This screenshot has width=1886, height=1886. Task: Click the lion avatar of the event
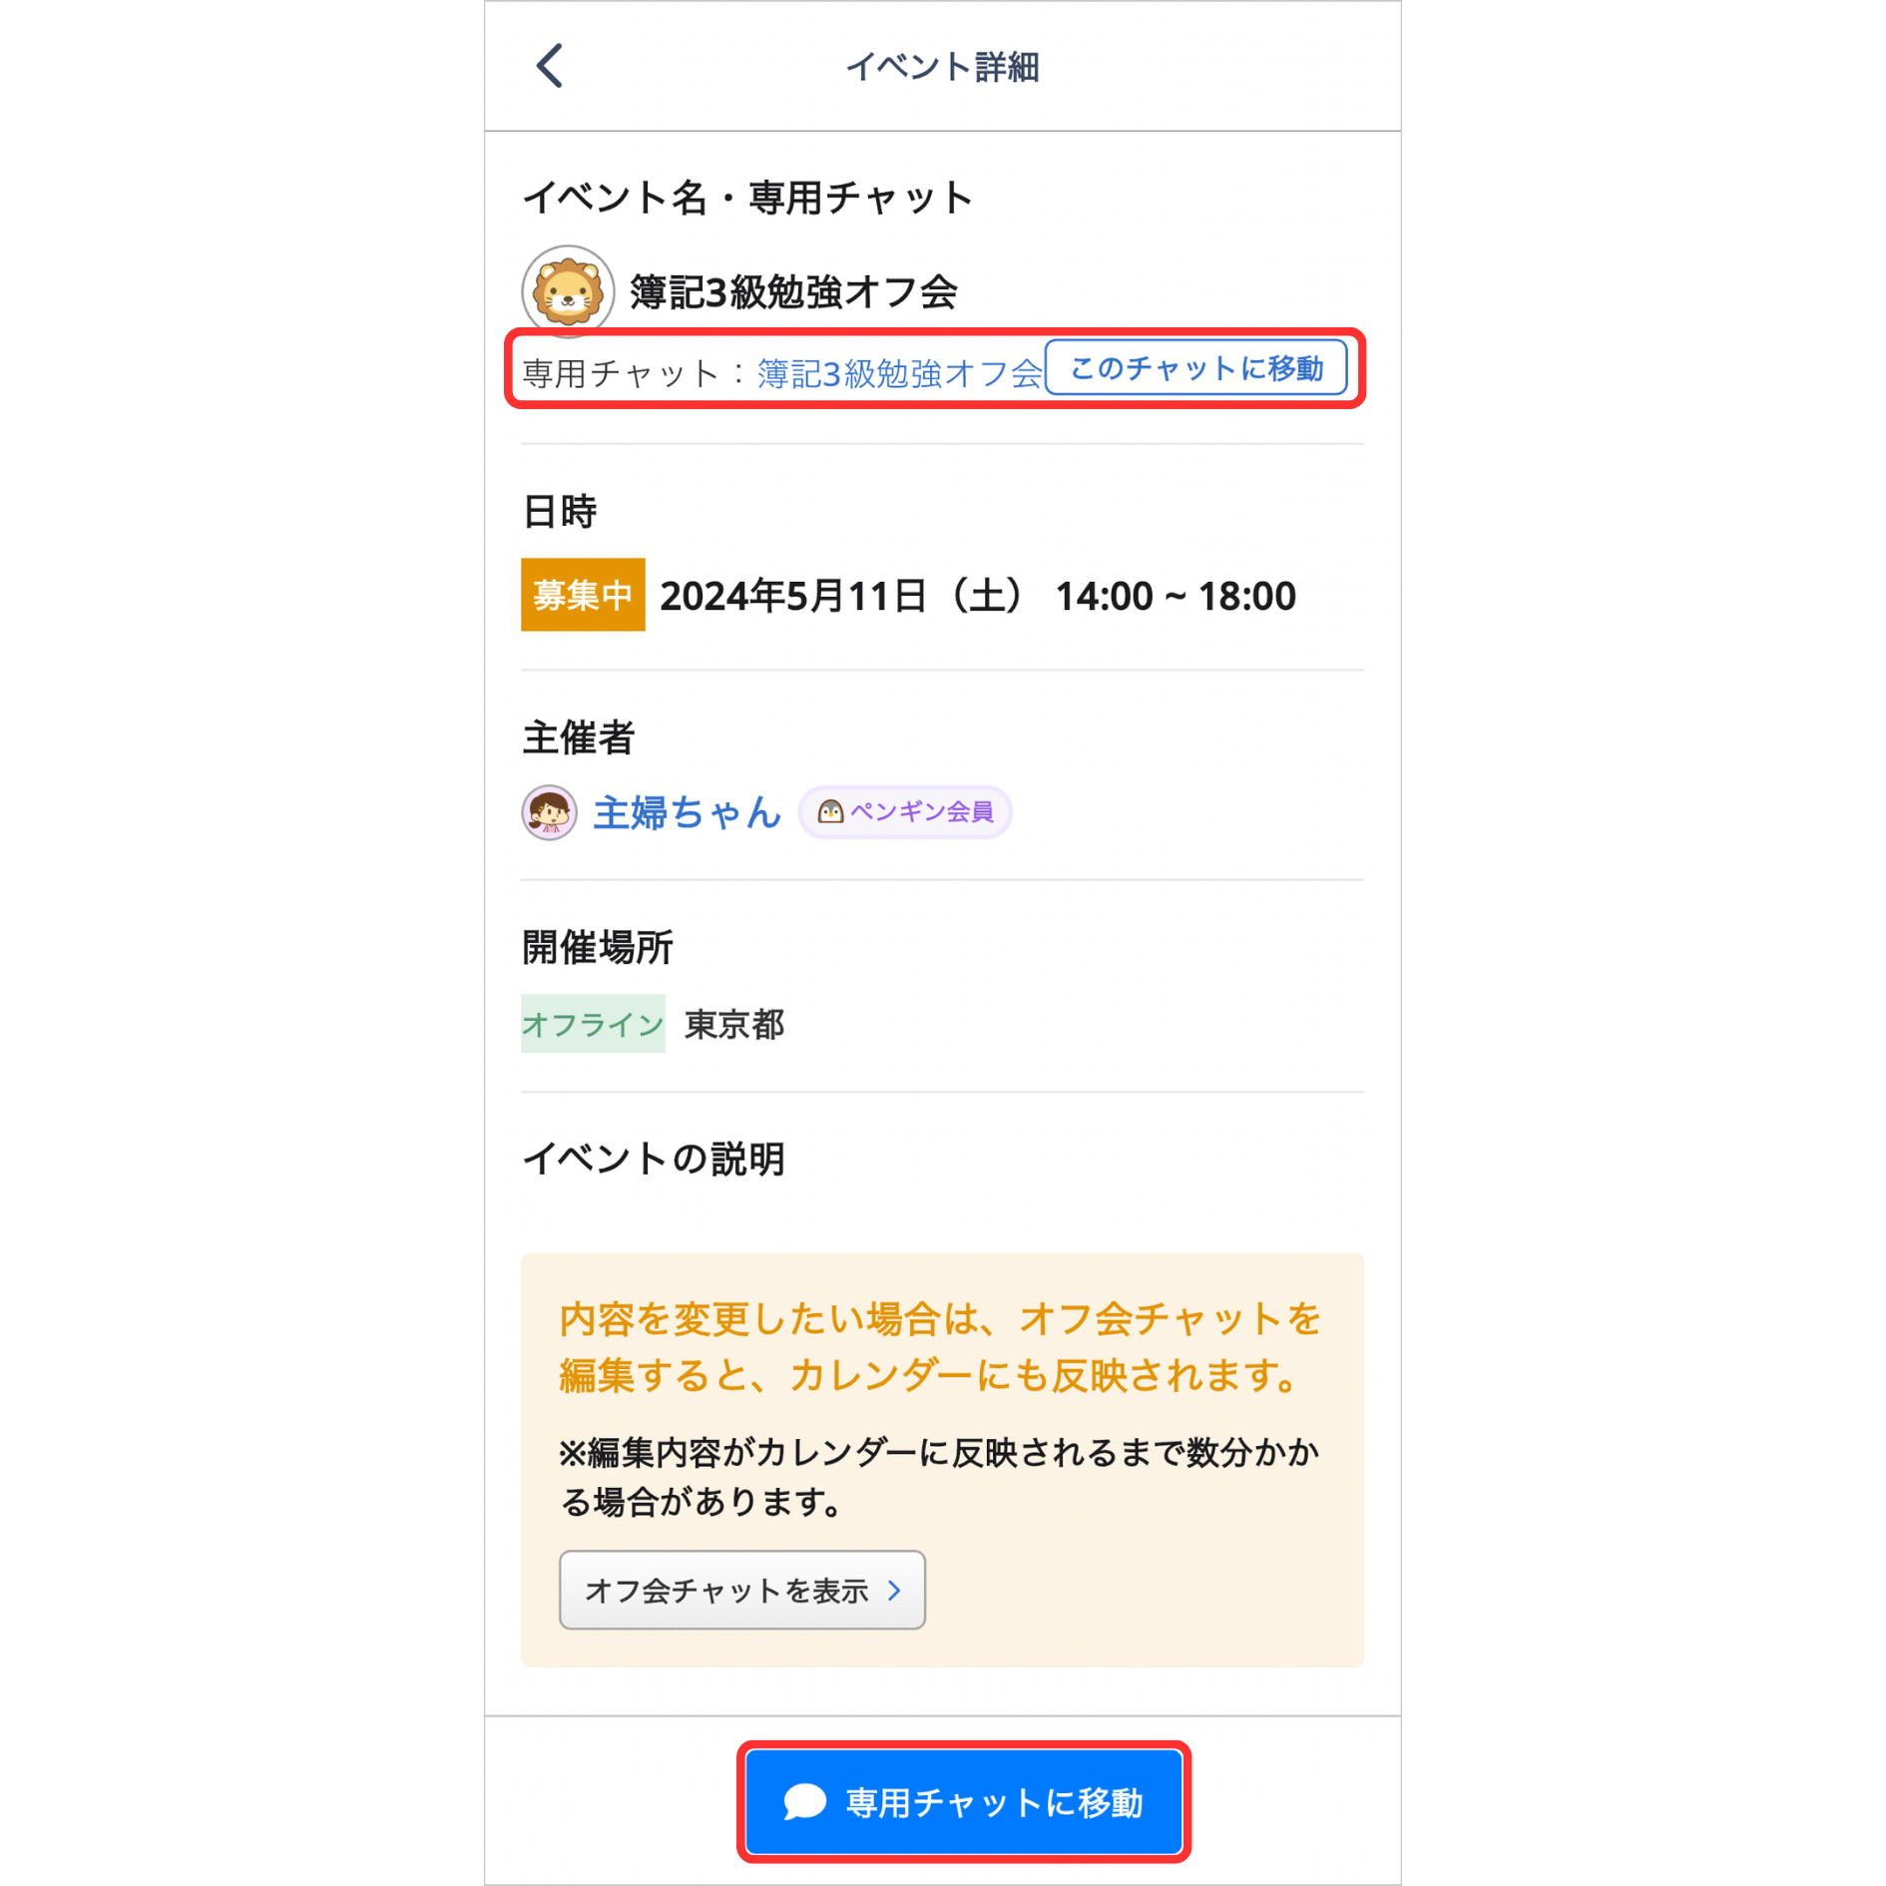pyautogui.click(x=568, y=291)
